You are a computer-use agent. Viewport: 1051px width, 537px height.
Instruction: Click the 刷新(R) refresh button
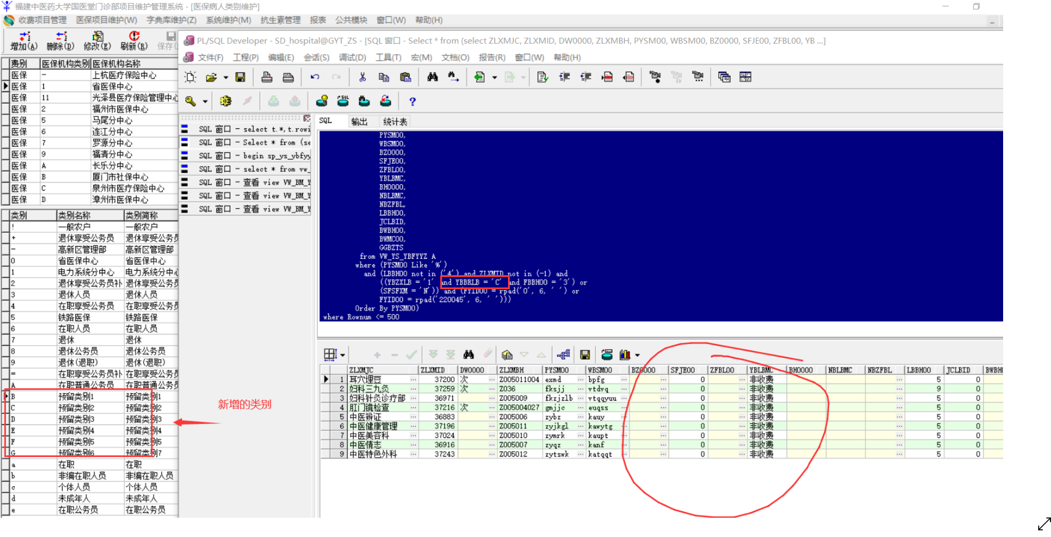coord(134,41)
